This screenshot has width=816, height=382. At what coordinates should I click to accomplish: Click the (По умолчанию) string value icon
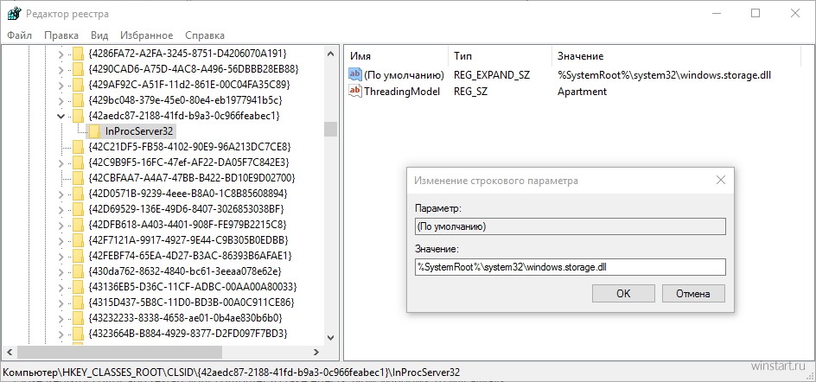[355, 75]
